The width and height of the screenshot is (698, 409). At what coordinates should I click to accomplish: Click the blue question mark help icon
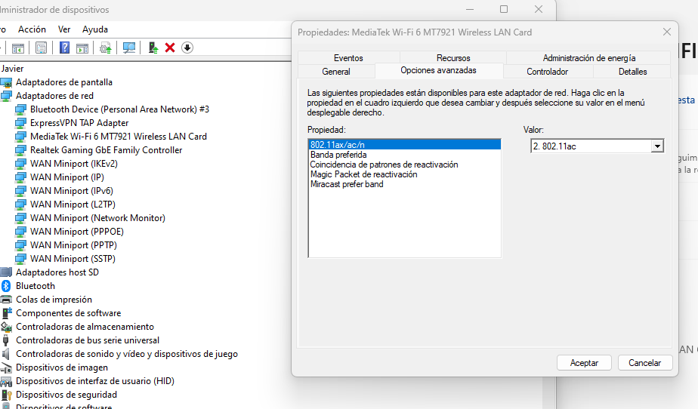point(65,48)
